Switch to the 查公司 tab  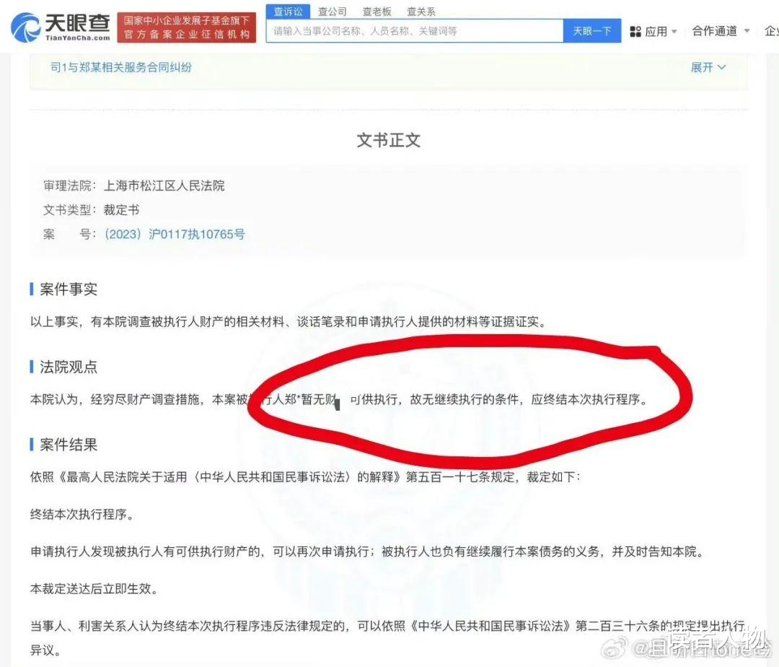tap(331, 11)
